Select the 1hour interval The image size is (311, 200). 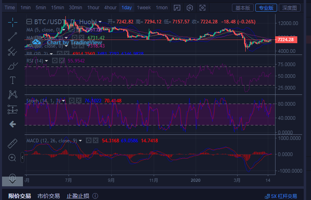93,8
